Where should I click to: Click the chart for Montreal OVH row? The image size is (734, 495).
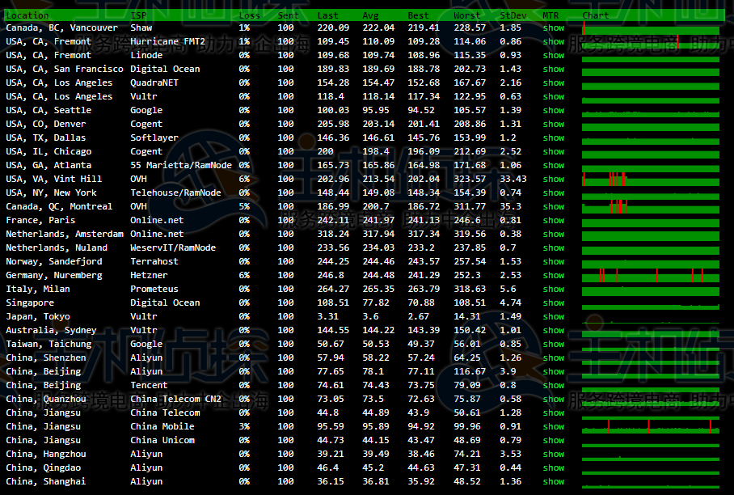pos(650,207)
